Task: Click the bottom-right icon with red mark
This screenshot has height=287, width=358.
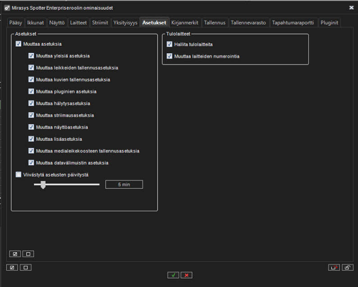Action: coord(334,267)
